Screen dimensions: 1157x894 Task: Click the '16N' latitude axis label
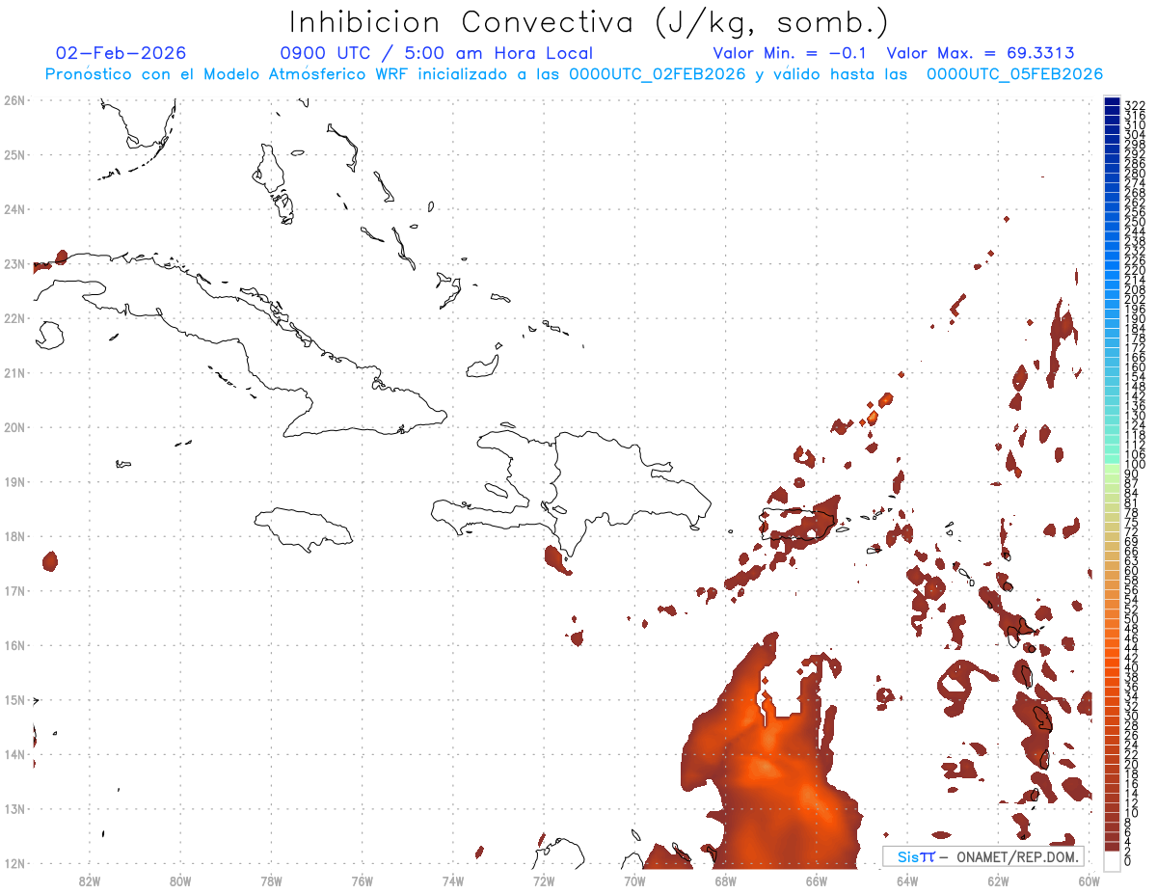click(x=14, y=645)
